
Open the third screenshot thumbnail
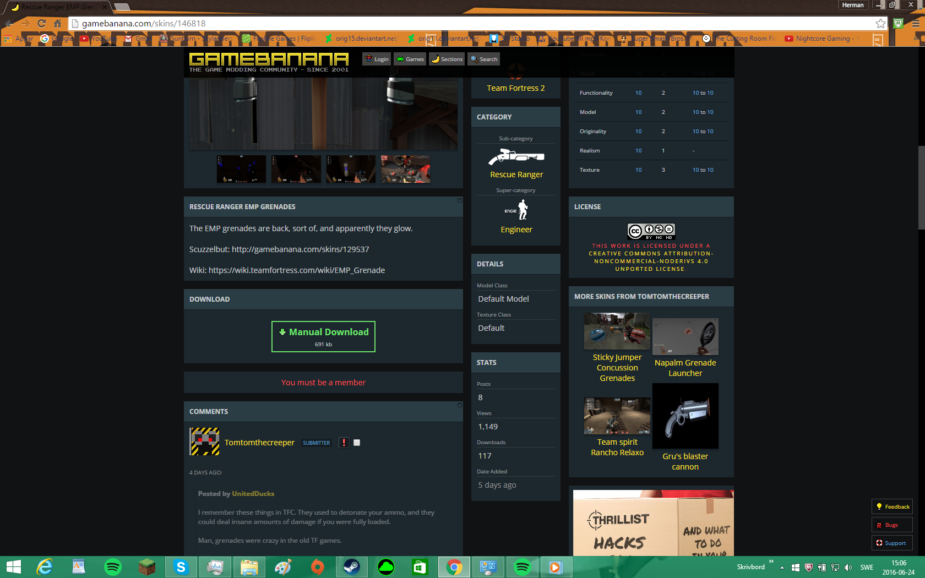pyautogui.click(x=351, y=169)
